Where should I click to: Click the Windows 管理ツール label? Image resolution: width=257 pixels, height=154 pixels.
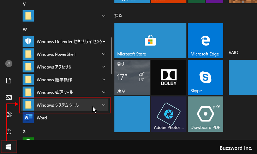[55, 92]
